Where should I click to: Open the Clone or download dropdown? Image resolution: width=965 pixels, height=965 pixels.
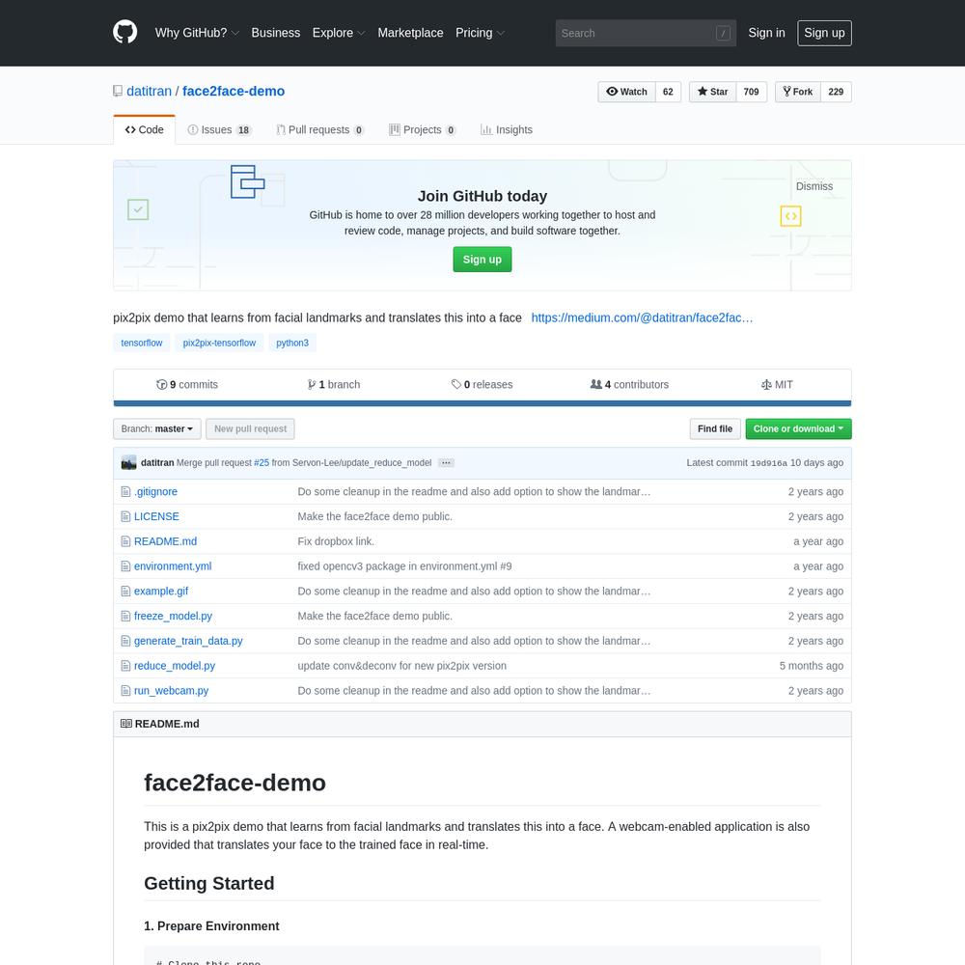(798, 429)
